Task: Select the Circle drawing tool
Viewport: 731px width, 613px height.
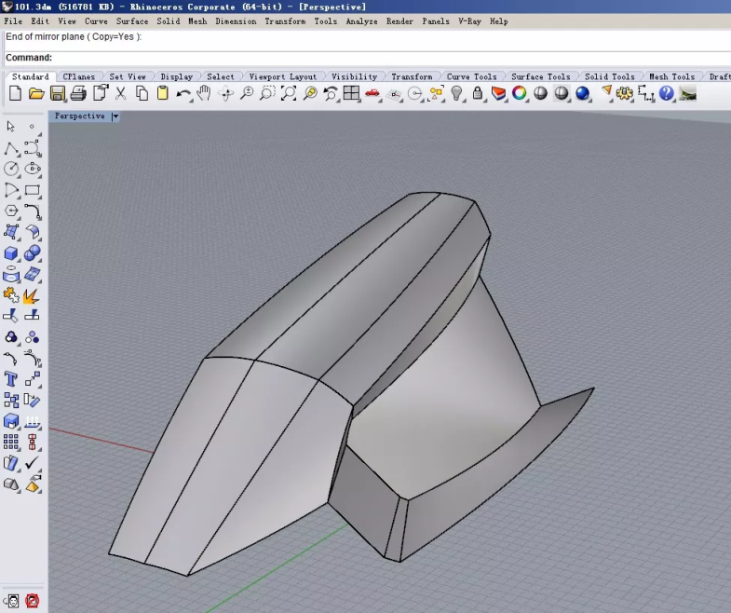Action: point(11,169)
